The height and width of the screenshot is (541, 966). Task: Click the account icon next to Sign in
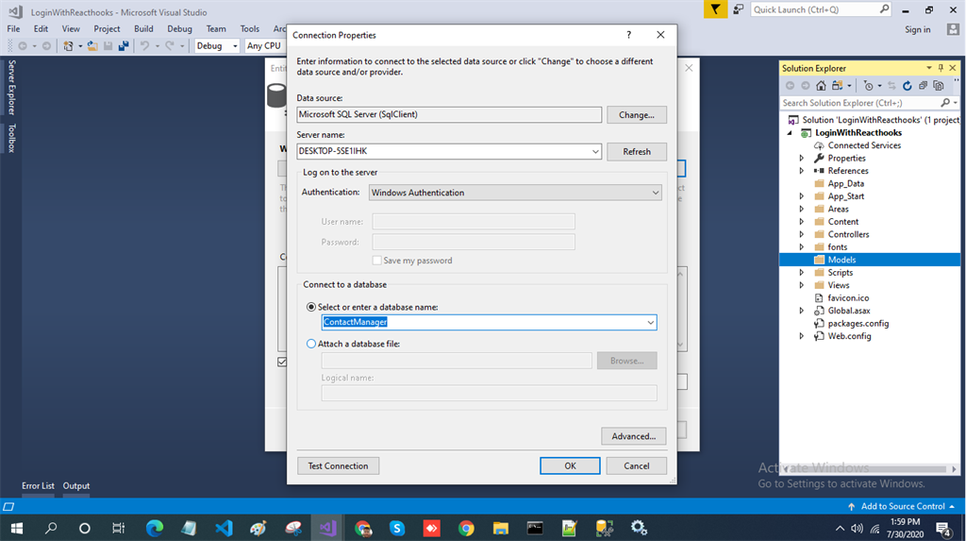pos(953,29)
